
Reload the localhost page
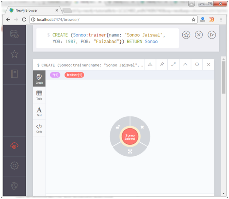[24, 20]
